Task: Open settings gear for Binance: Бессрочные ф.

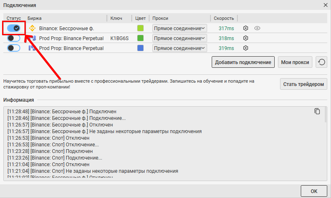Action: coord(246,28)
